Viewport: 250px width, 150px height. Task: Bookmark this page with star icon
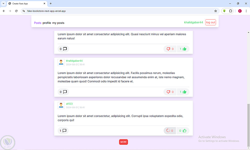click(x=215, y=11)
